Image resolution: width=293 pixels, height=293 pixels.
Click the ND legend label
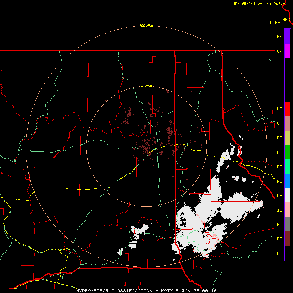(x=279, y=254)
